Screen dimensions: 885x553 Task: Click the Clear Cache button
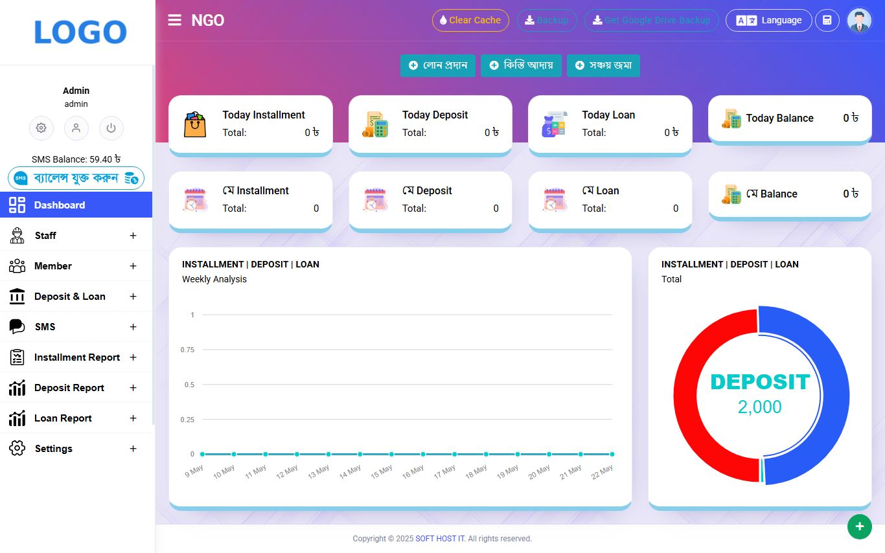click(470, 20)
